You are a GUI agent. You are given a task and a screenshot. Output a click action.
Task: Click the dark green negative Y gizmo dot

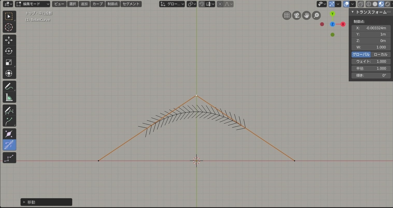pyautogui.click(x=332, y=35)
